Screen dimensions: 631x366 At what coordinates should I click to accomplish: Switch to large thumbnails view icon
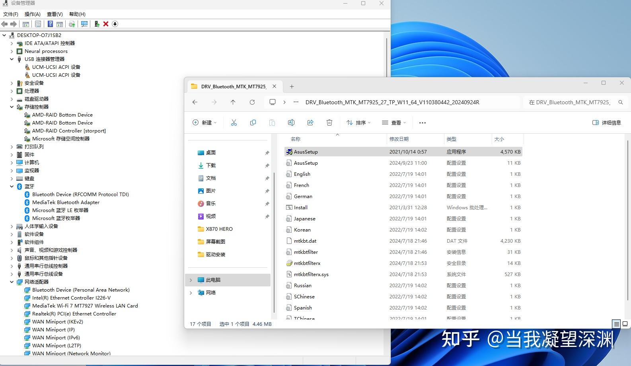pyautogui.click(x=625, y=324)
